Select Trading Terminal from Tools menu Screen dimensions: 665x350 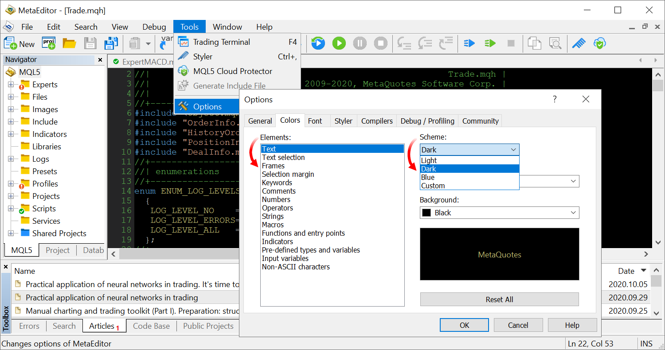point(237,42)
